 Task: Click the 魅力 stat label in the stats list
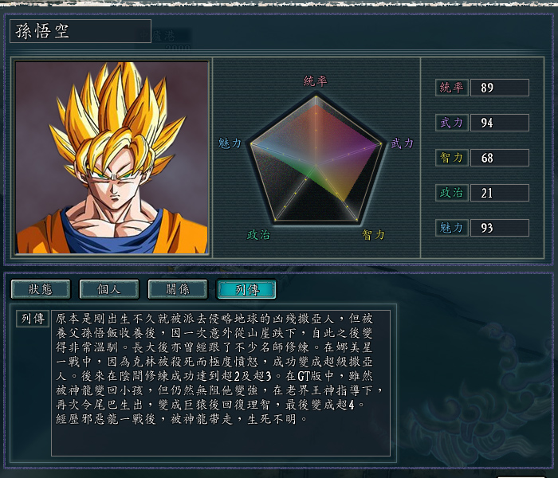(452, 228)
